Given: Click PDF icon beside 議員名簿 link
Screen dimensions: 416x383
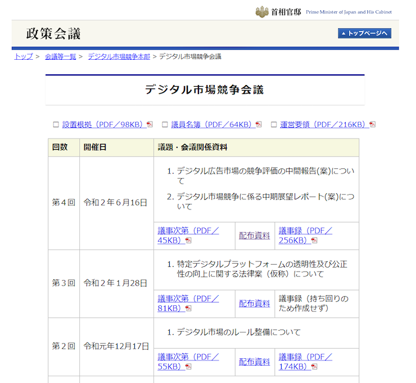Looking at the screenshot, I should coord(259,124).
